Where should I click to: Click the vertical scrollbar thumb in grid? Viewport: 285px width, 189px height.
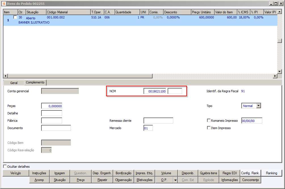(280, 41)
